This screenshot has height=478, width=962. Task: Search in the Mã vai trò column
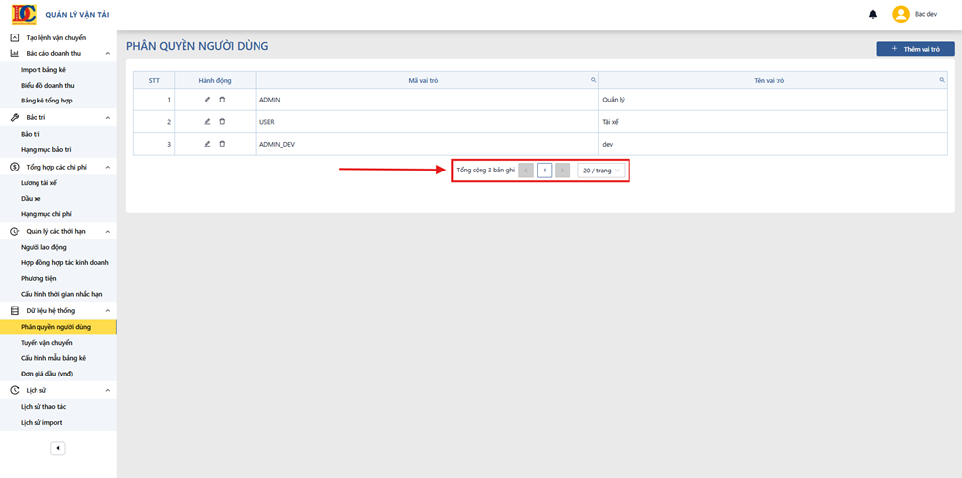click(x=593, y=80)
